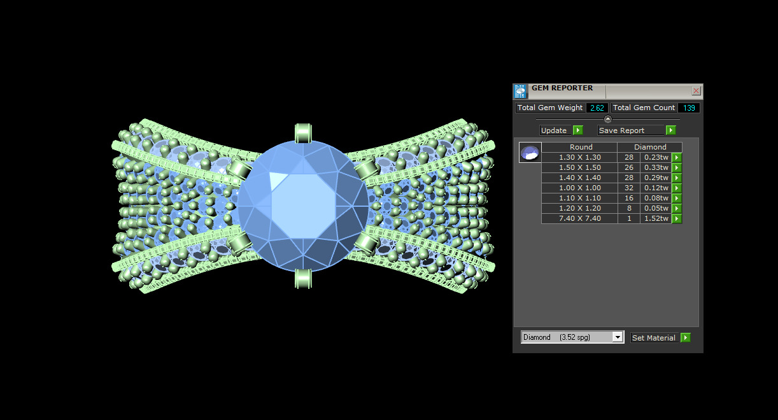The width and height of the screenshot is (778, 420).
Task: Click green arrow for the 1.30 X 1.30 row
Action: coord(677,158)
